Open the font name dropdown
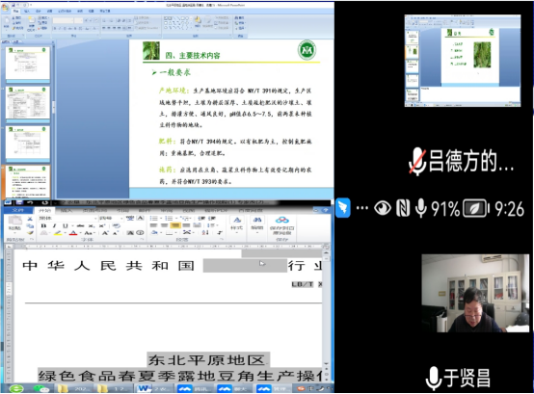The image size is (534, 394). (x=67, y=218)
